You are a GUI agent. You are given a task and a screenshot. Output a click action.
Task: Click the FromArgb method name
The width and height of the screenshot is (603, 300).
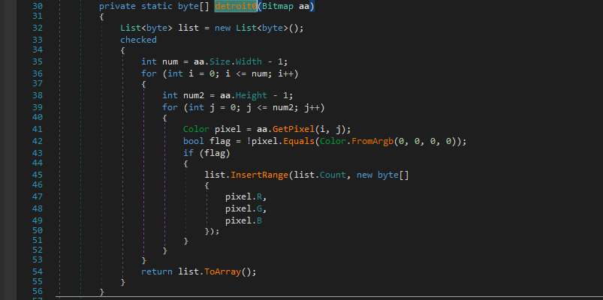tap(372, 141)
